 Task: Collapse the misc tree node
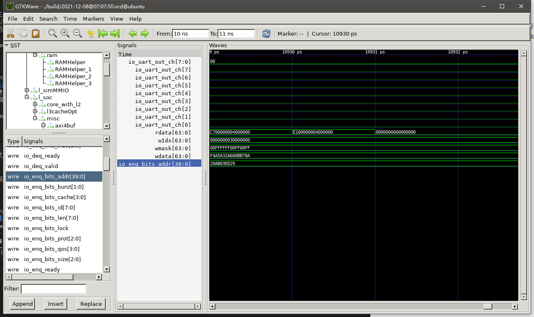pyautogui.click(x=35, y=118)
